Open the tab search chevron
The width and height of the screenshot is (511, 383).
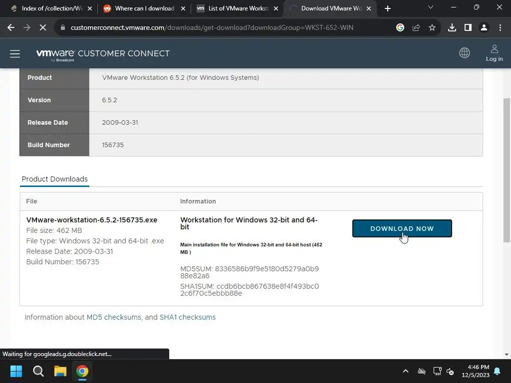click(431, 7)
